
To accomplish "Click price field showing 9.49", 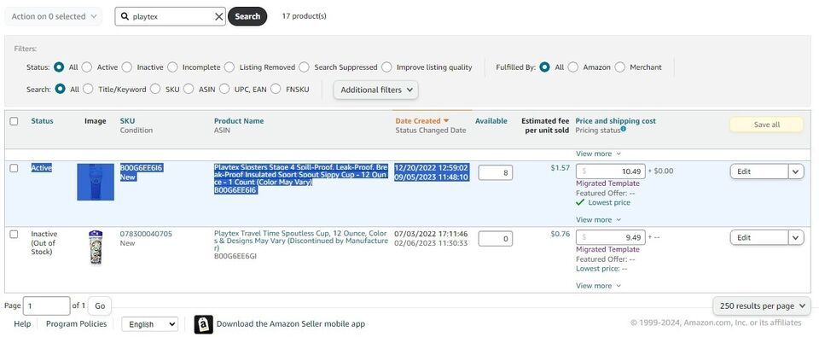I will pos(611,237).
